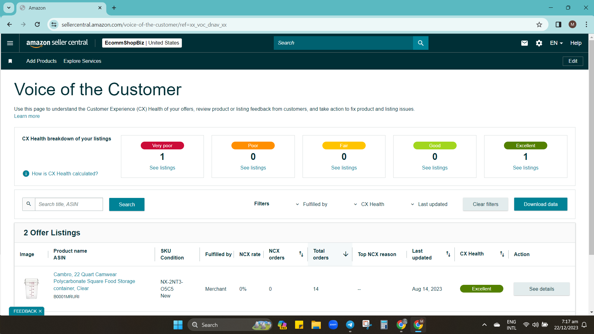This screenshot has width=594, height=334.
Task: Click See details for Cambro listing
Action: 541,289
